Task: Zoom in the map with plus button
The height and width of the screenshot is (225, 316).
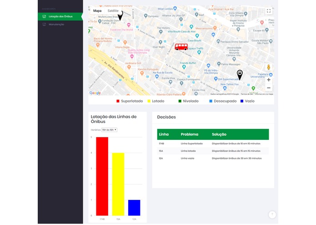Action: click(x=269, y=80)
